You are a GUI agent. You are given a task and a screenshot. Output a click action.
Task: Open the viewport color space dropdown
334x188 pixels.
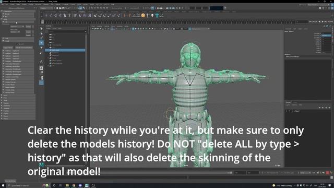coord(200,29)
